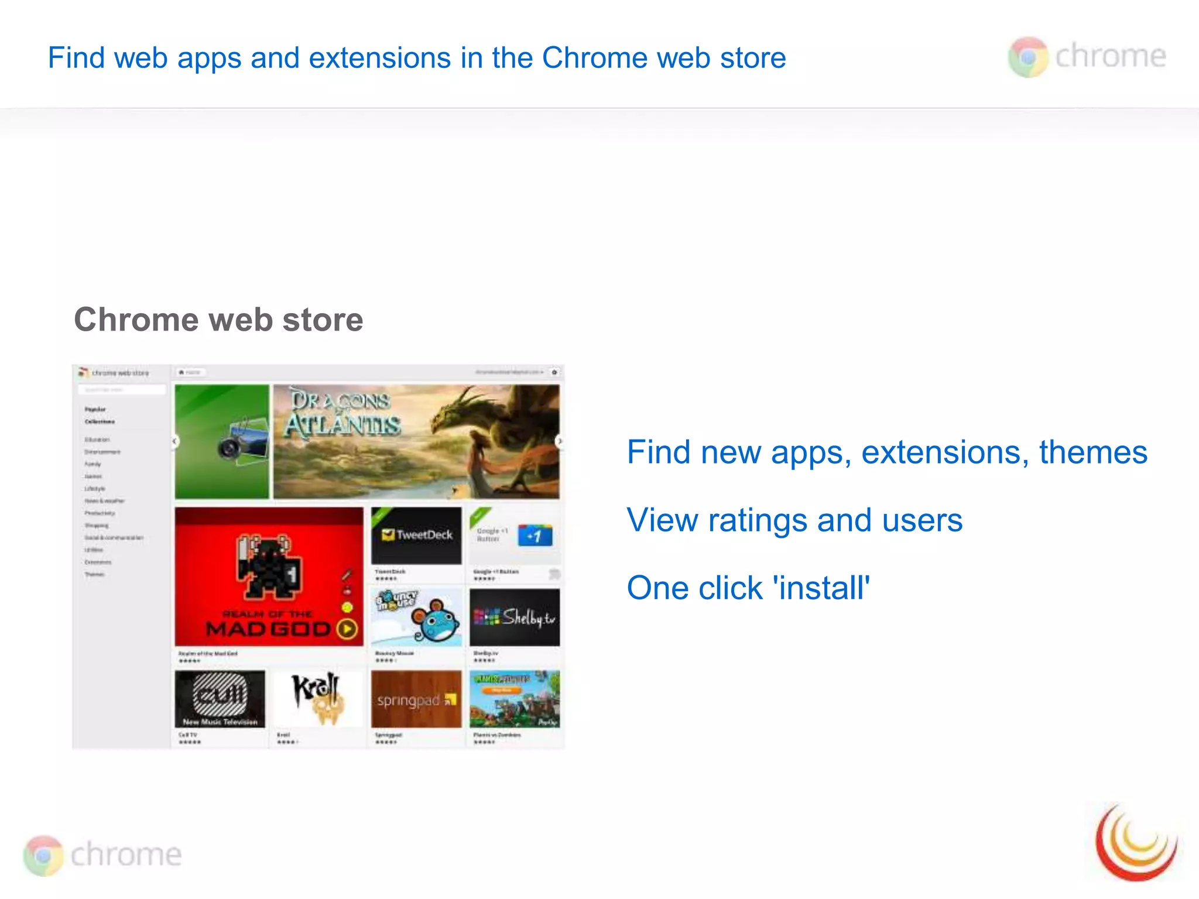
Task: Open the account email dropdown
Action: pos(509,372)
